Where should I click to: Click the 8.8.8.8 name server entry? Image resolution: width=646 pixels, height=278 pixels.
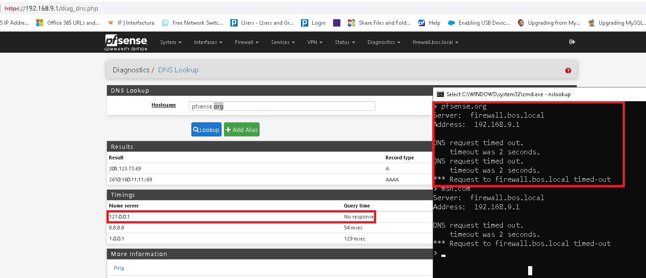point(117,228)
